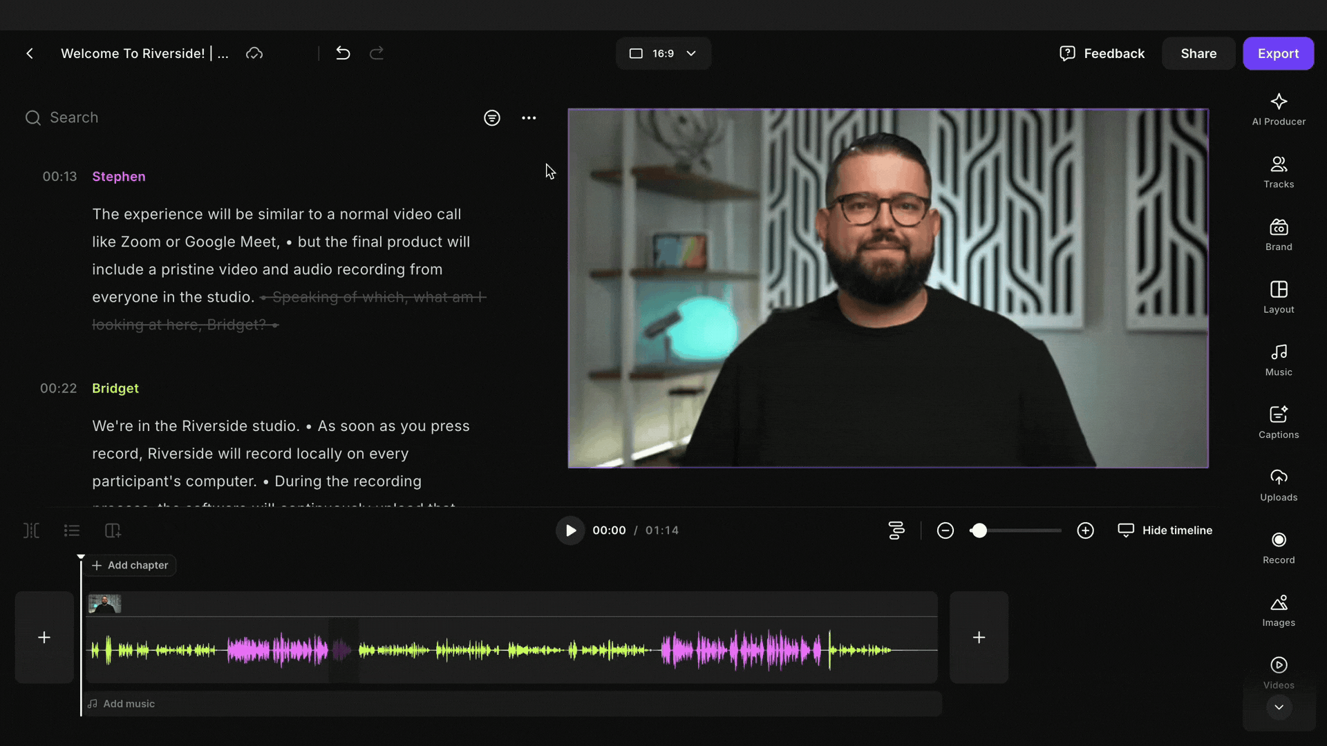Open the Uploads panel
Screen dimensions: 1327x746
click(1279, 485)
